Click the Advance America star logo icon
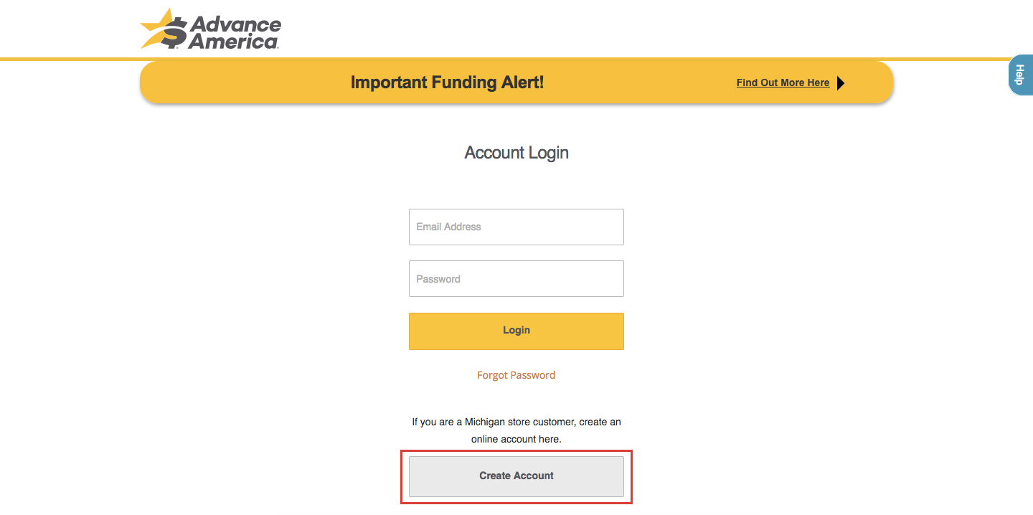 pos(164,29)
